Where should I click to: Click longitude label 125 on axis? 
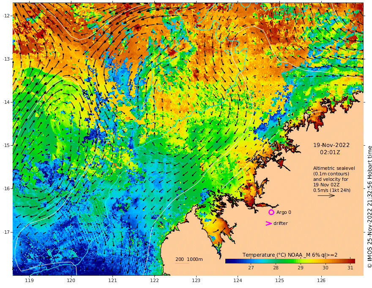tap(279, 280)
